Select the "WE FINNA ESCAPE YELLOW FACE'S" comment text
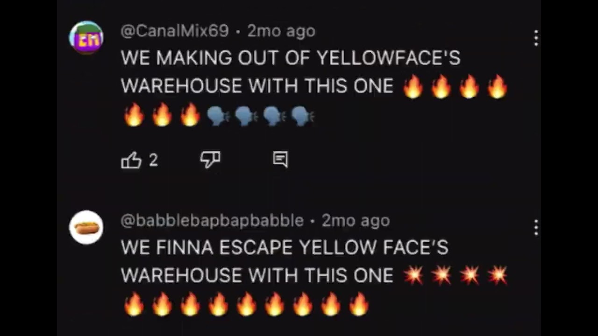 pyautogui.click(x=285, y=247)
